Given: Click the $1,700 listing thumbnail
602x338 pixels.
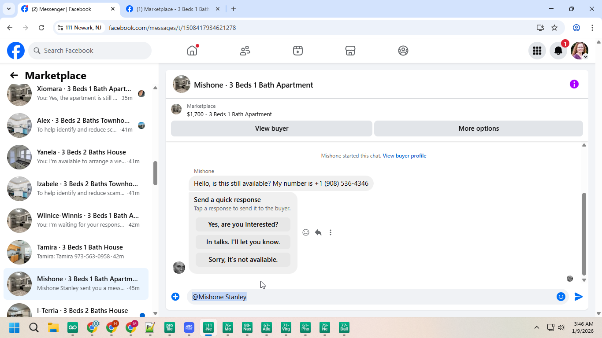Looking at the screenshot, I should click(x=176, y=109).
